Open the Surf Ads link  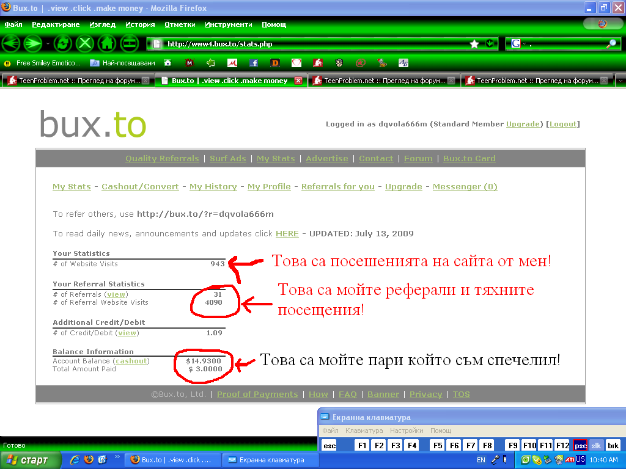click(228, 158)
